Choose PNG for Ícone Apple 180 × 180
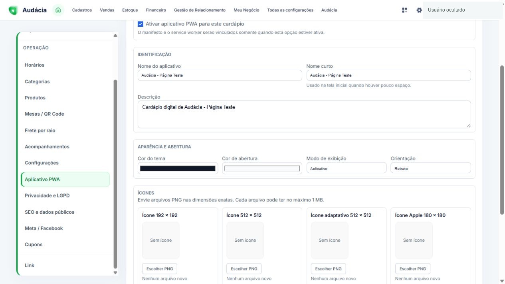The image size is (505, 284). (413, 269)
